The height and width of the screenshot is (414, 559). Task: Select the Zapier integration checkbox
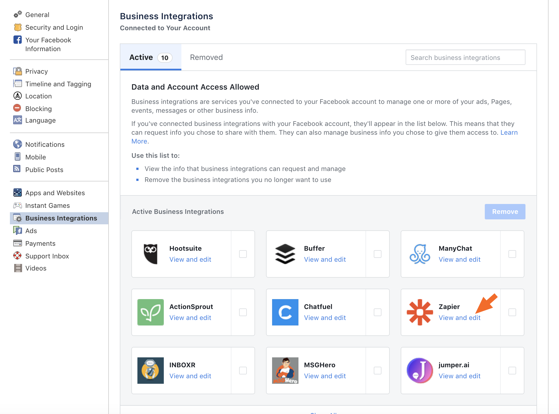512,312
